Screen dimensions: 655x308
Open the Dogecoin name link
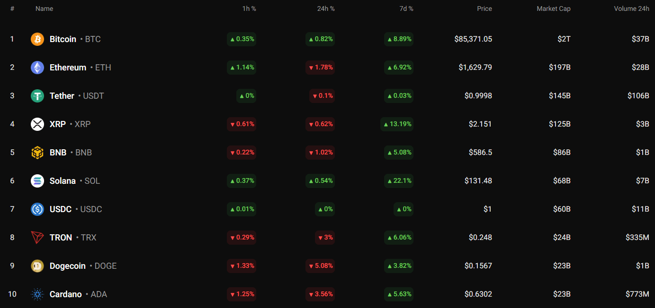[68, 266]
